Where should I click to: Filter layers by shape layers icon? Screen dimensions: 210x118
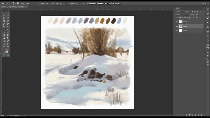point(195,12)
